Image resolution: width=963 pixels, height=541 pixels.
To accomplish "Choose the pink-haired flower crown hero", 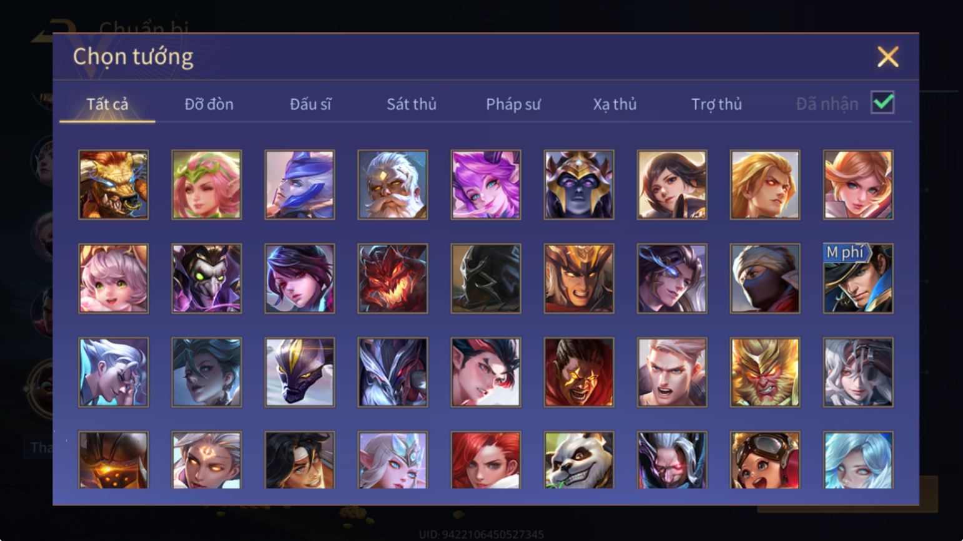I will tap(207, 185).
